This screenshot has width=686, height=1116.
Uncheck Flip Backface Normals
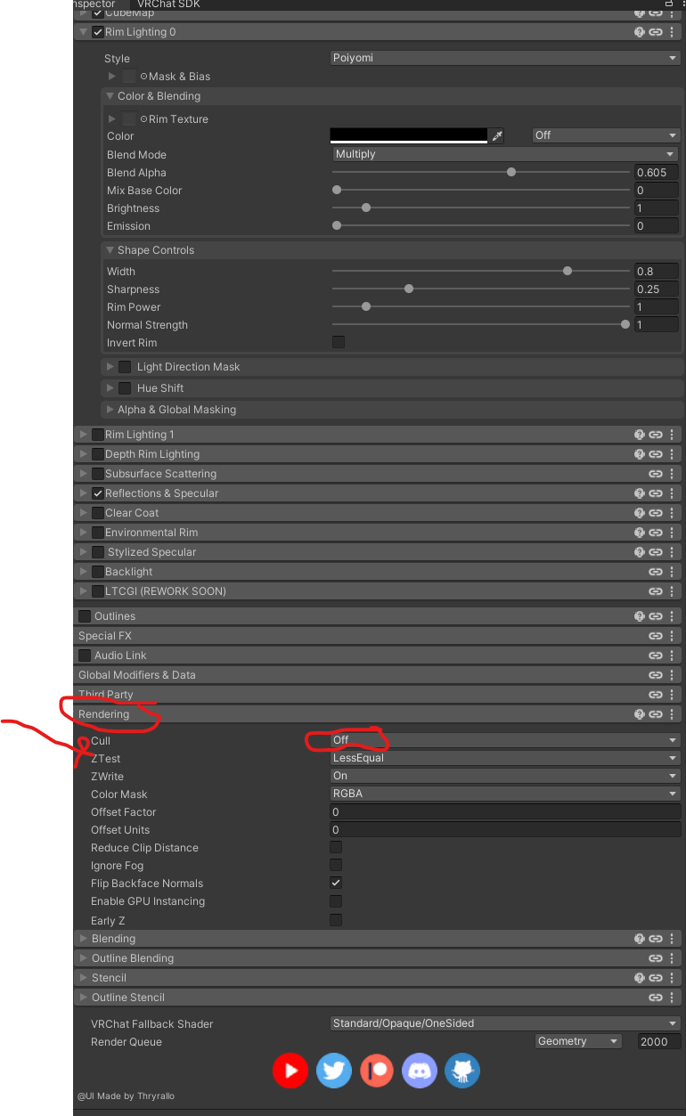(x=336, y=883)
